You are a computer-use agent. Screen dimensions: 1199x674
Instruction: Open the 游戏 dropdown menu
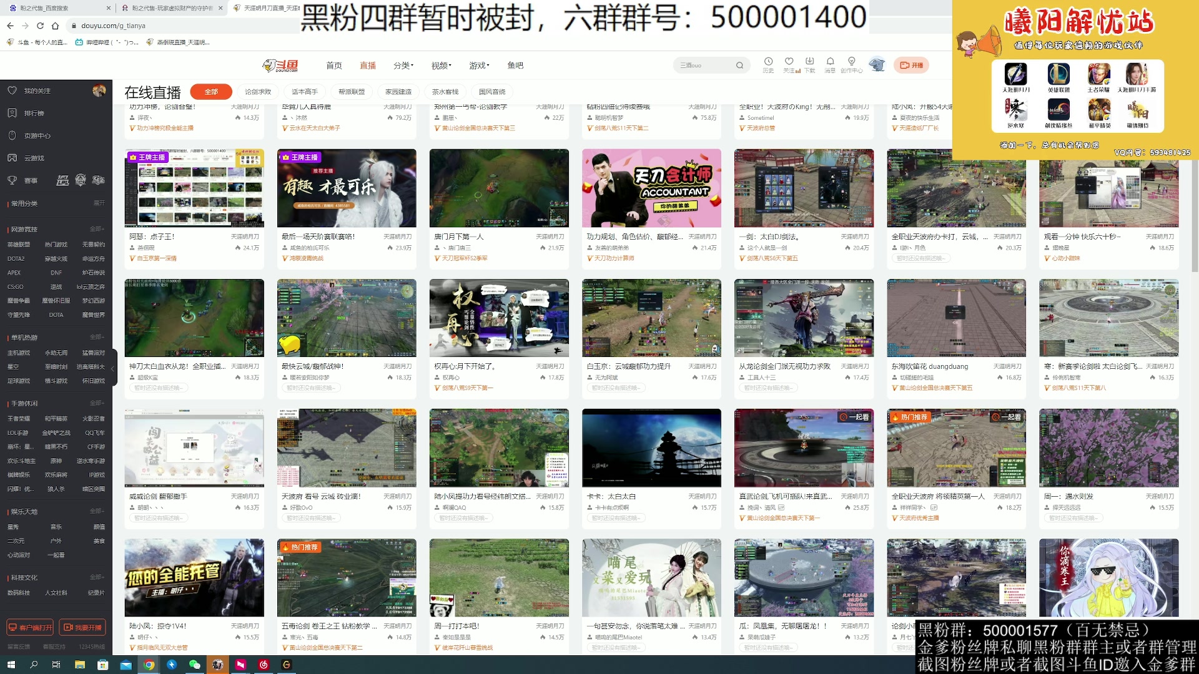coord(477,65)
